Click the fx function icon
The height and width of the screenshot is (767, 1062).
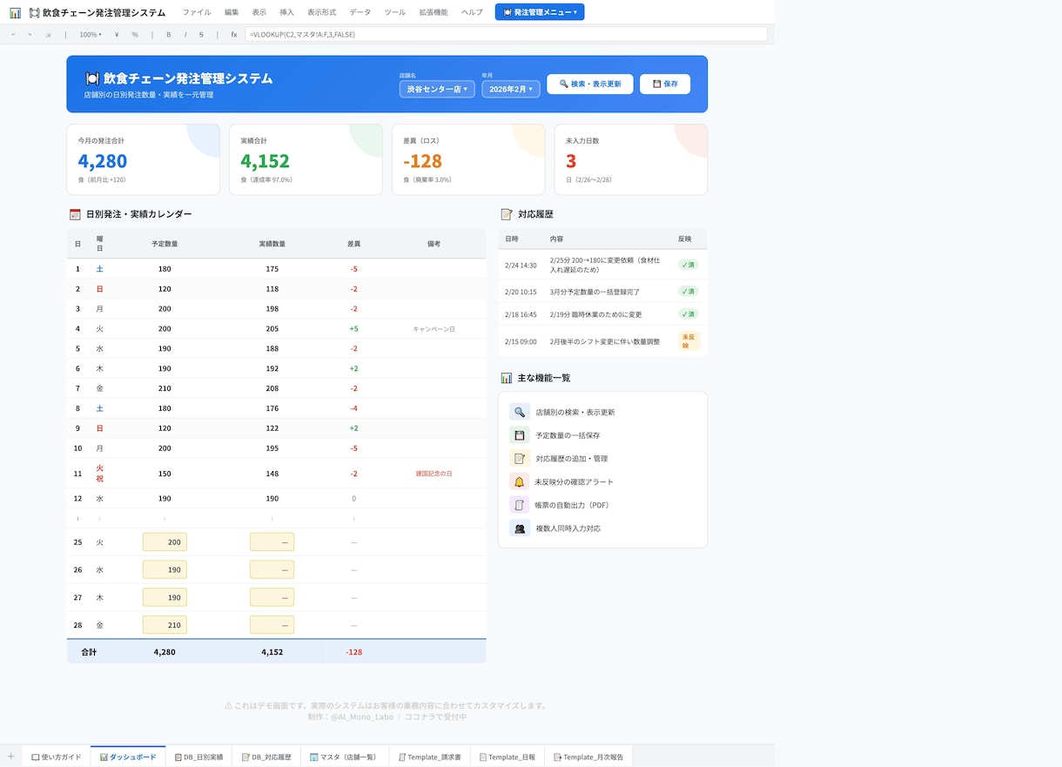234,35
